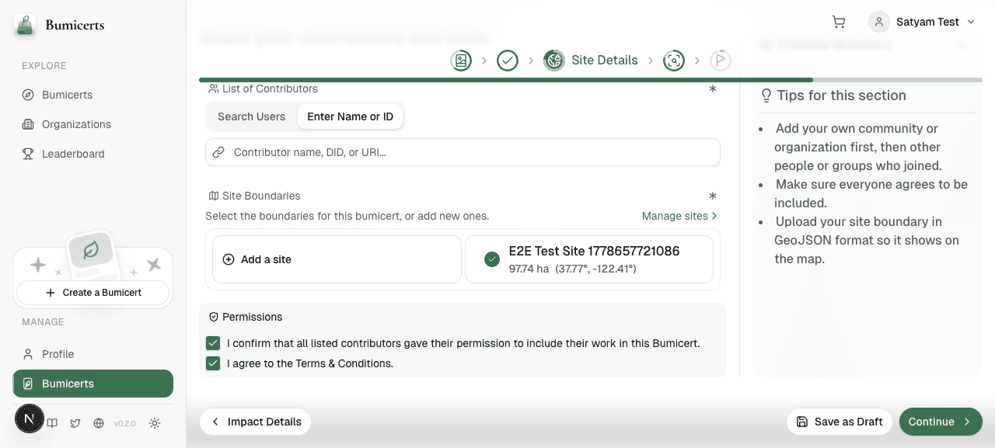Deselect the E2E Test Site checkmark toggle
Image resolution: width=995 pixels, height=448 pixels.
[491, 259]
